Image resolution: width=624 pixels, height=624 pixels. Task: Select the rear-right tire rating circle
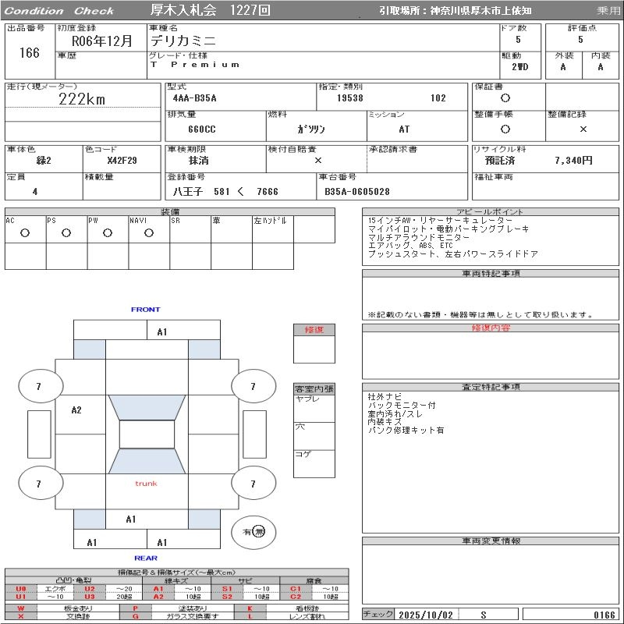(x=253, y=484)
